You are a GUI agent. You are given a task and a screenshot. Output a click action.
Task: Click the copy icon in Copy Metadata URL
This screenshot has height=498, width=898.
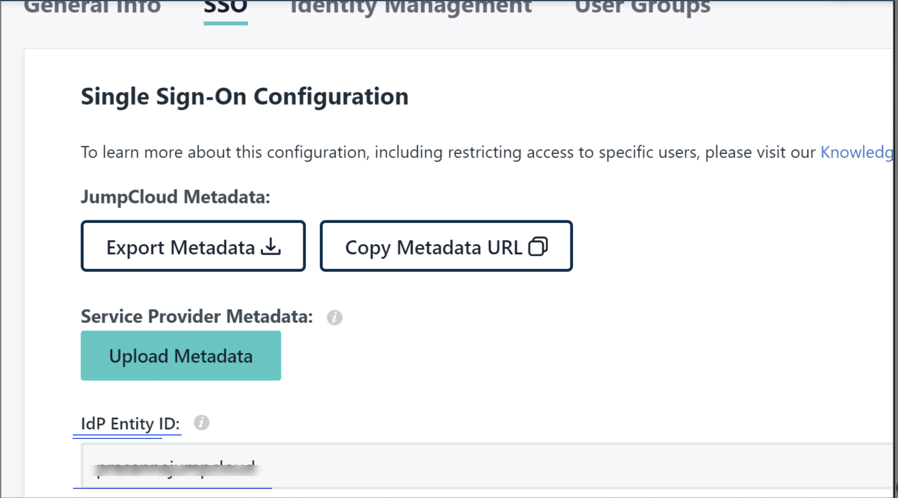538,246
